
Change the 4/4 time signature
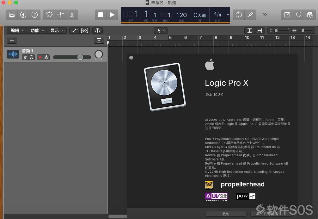pos(217,15)
